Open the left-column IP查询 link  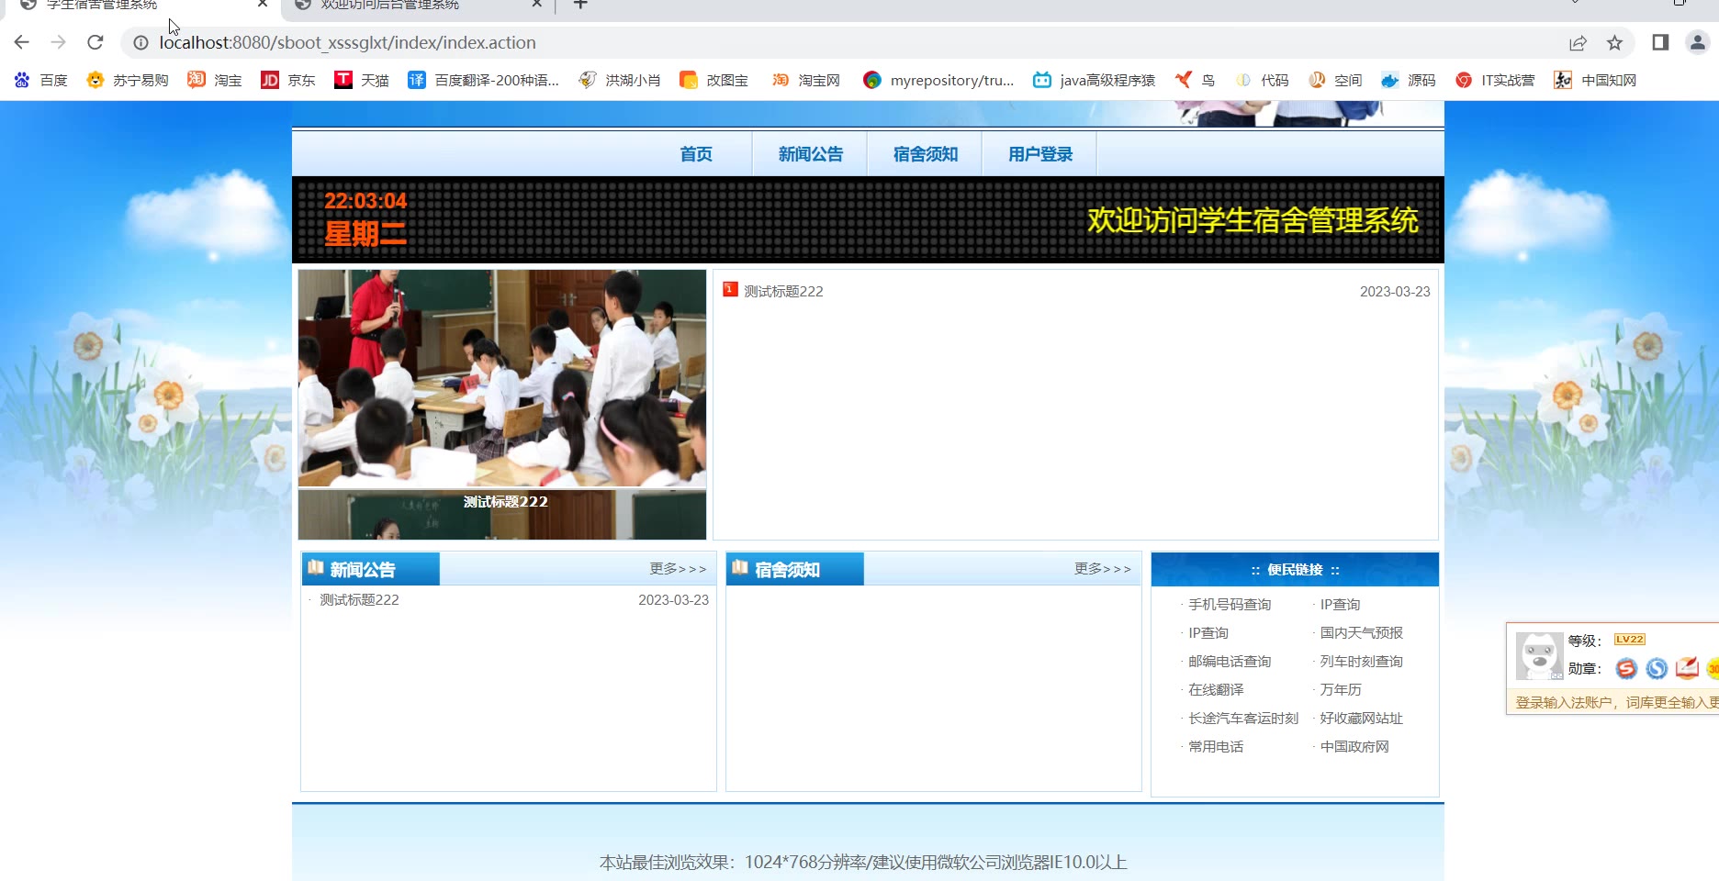(x=1208, y=632)
